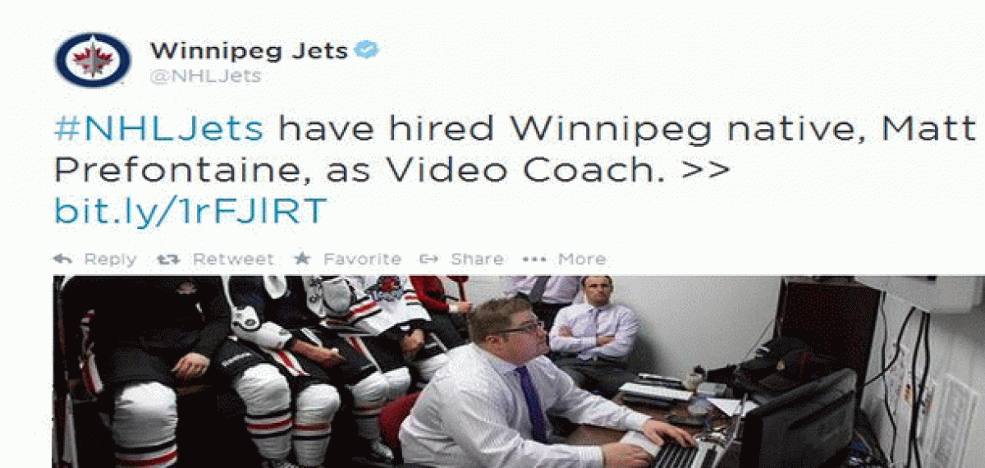985x468 pixels.
Task: Click the three-dot More icon
Action: point(534,259)
